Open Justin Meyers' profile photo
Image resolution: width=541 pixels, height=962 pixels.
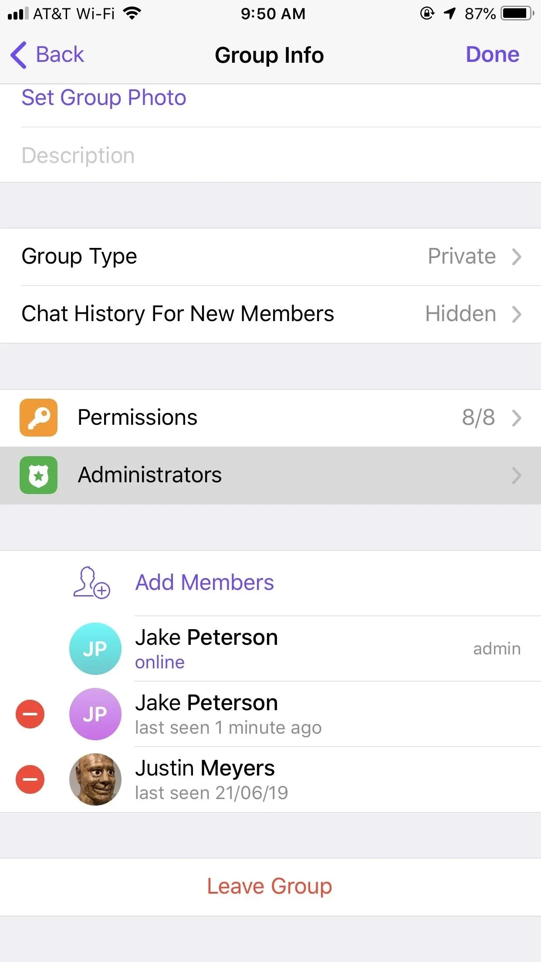pyautogui.click(x=95, y=779)
